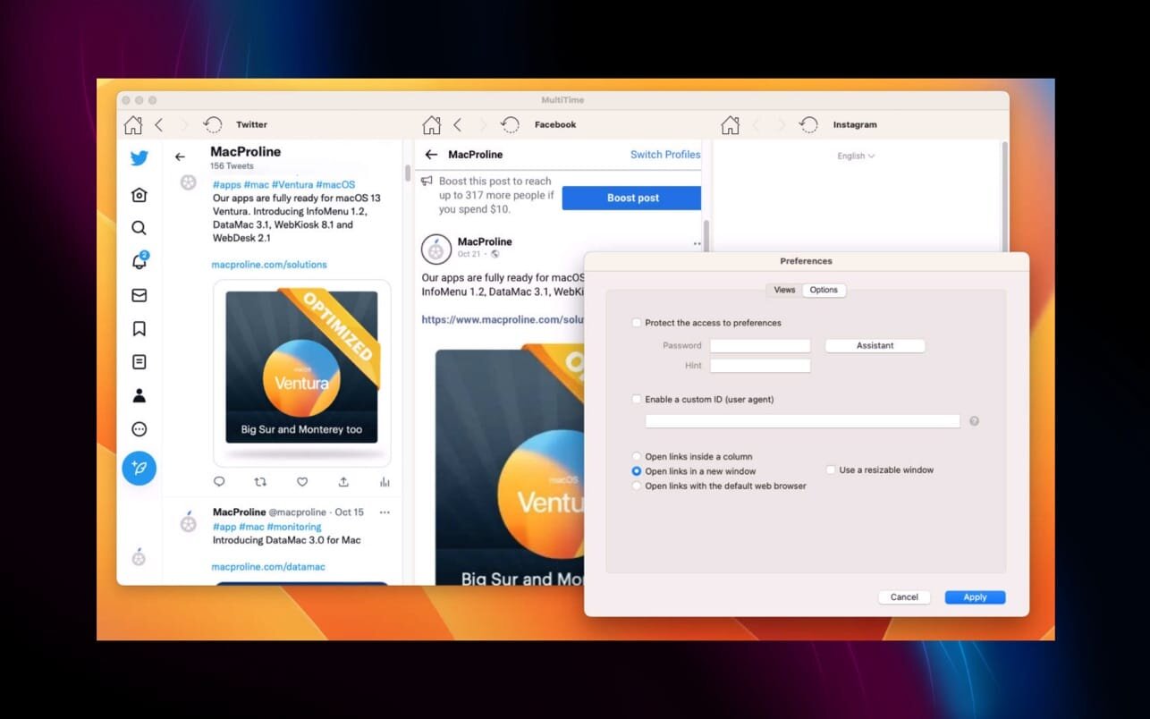Reply to the Ventura tweet
1150x719 pixels.
tap(219, 482)
